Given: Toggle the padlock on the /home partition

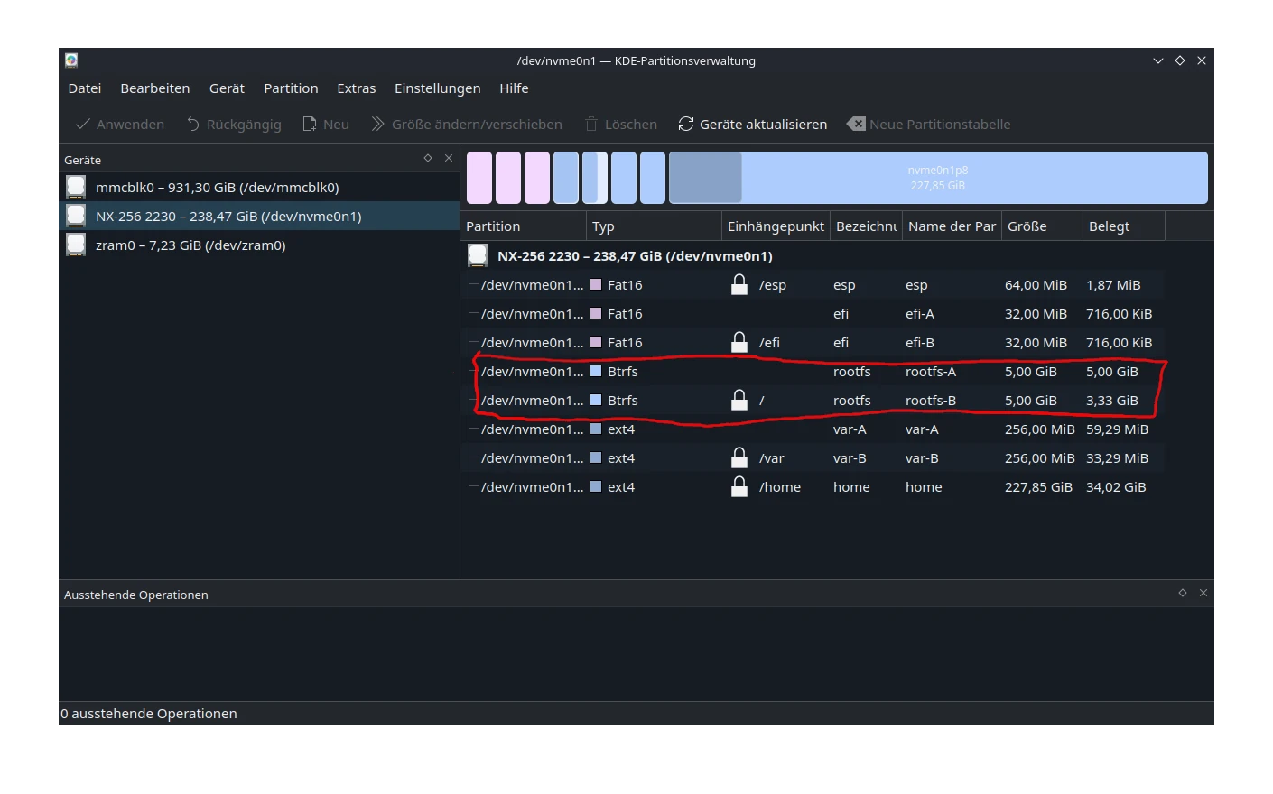Looking at the screenshot, I should (x=739, y=486).
